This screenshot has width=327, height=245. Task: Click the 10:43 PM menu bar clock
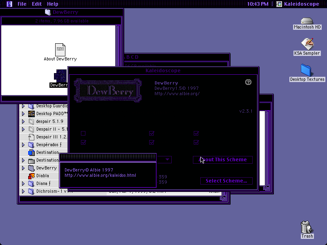tap(258, 4)
